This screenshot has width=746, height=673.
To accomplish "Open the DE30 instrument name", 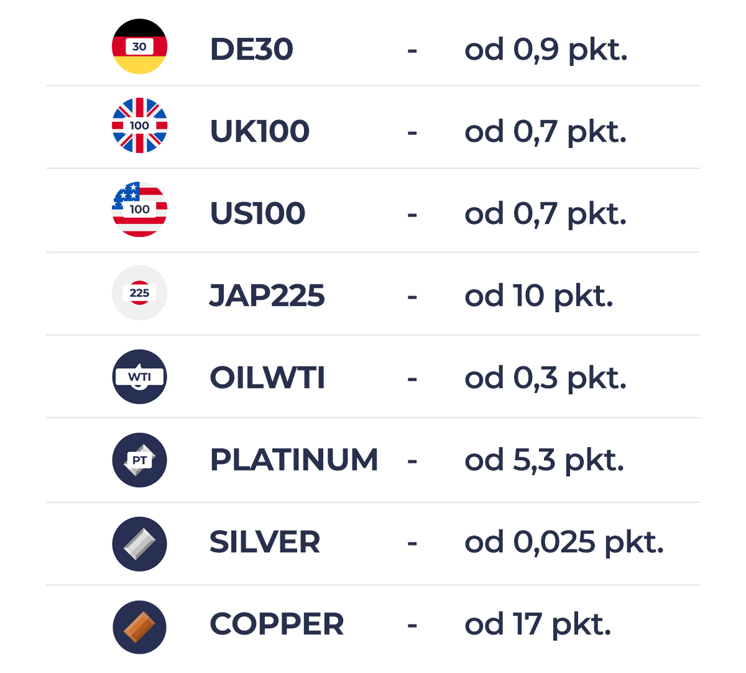I will click(x=252, y=49).
